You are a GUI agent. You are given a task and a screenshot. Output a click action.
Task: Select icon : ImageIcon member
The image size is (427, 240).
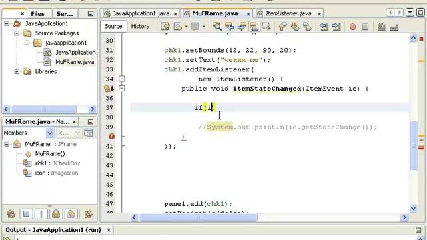[x=56, y=173]
